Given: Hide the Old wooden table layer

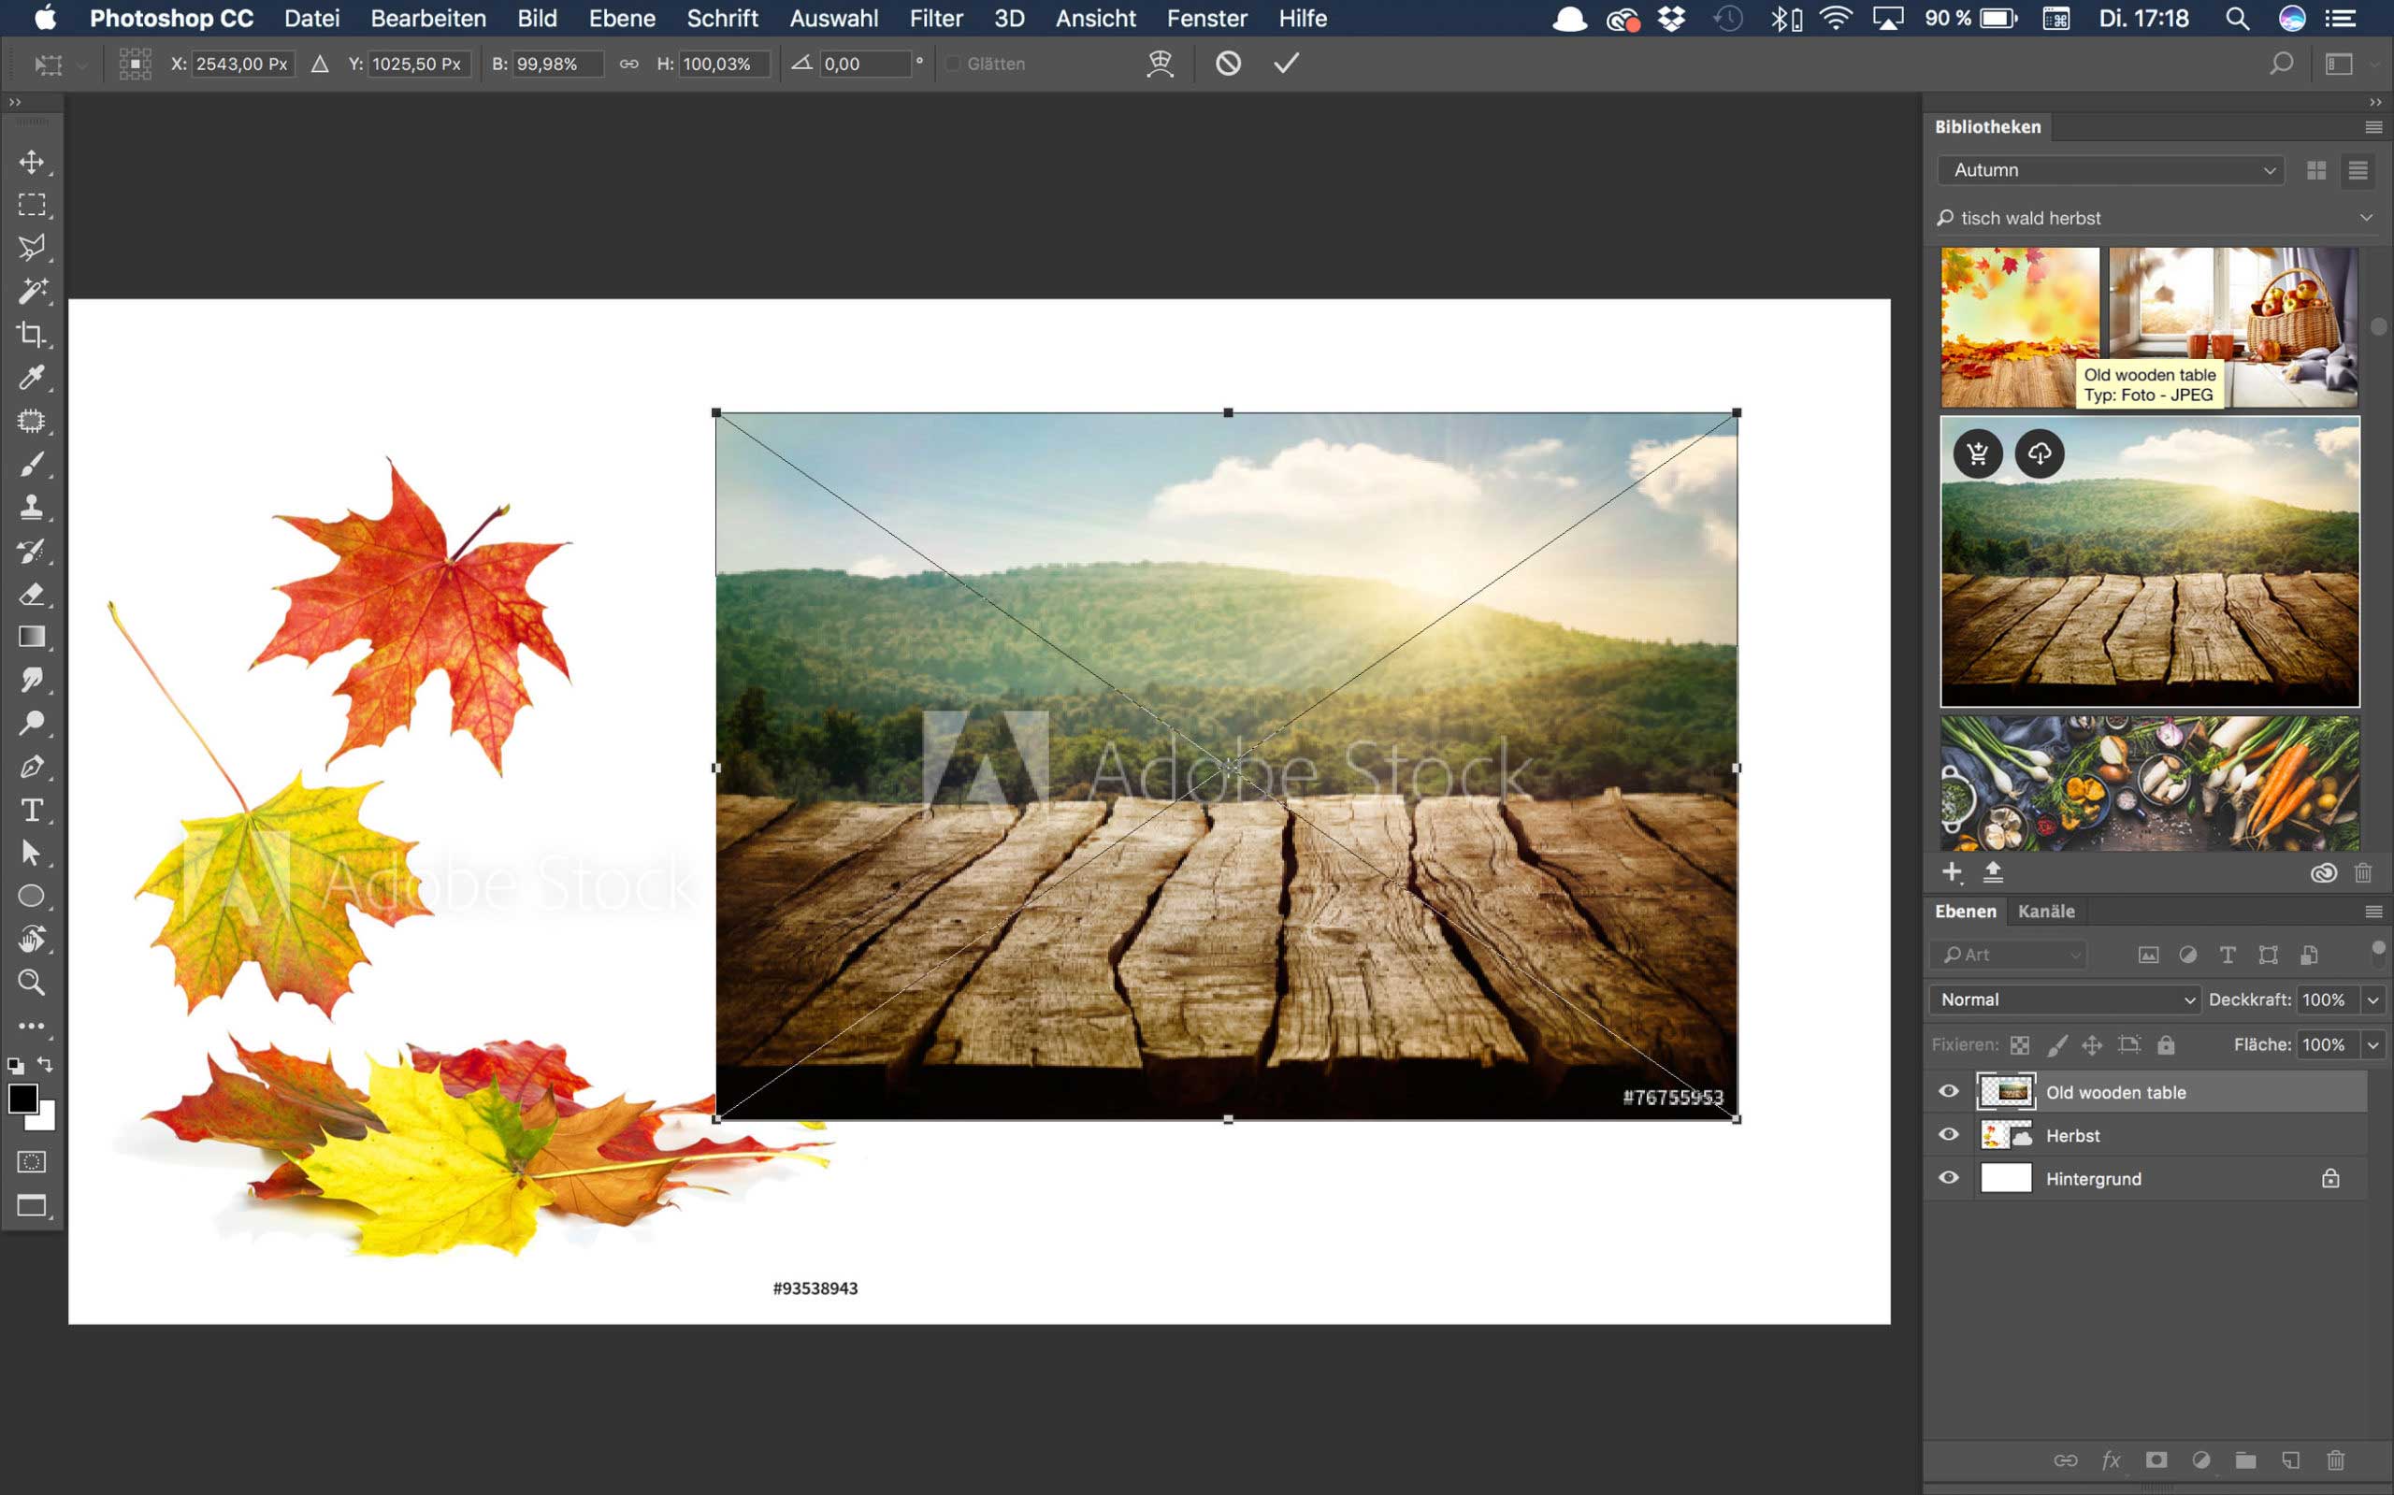Looking at the screenshot, I should coord(1948,1092).
